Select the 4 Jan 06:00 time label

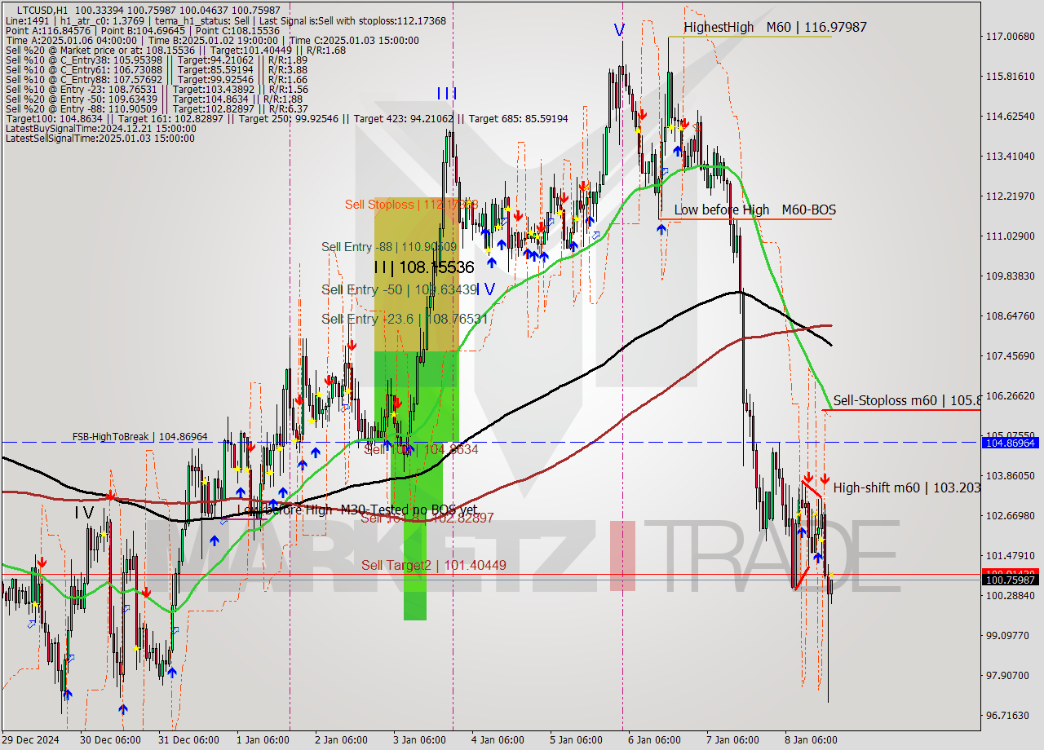pos(498,740)
